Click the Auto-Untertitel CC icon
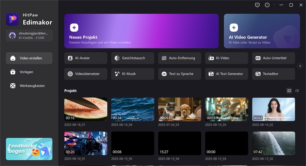Screen dimensions: 306x166 click(258, 58)
